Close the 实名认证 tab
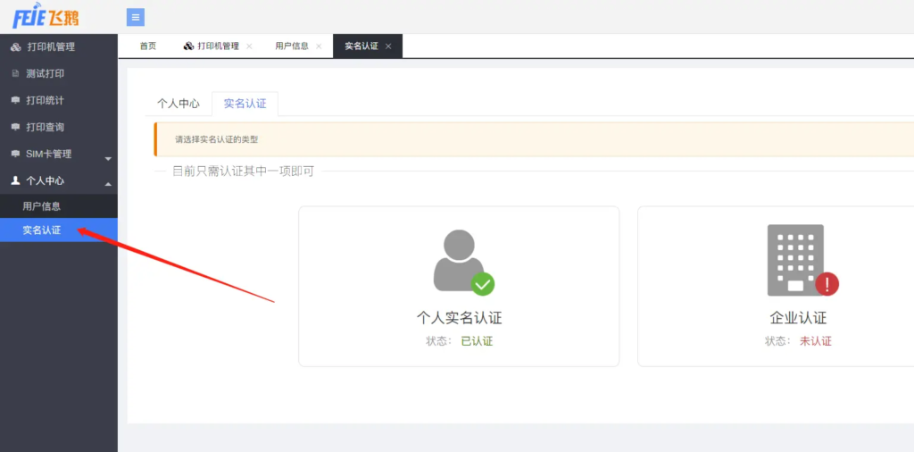914x452 pixels. coord(388,46)
